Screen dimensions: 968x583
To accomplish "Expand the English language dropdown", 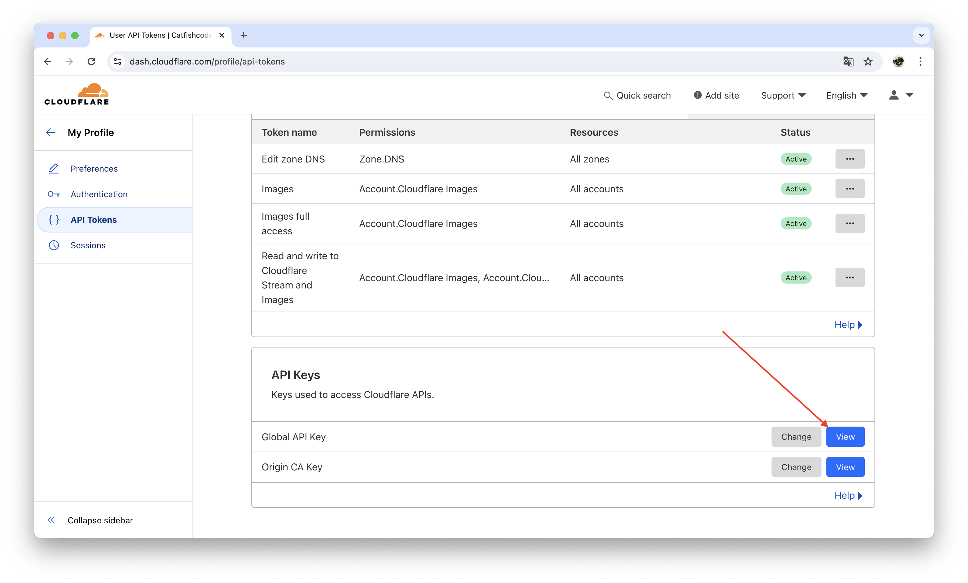I will tap(846, 95).
